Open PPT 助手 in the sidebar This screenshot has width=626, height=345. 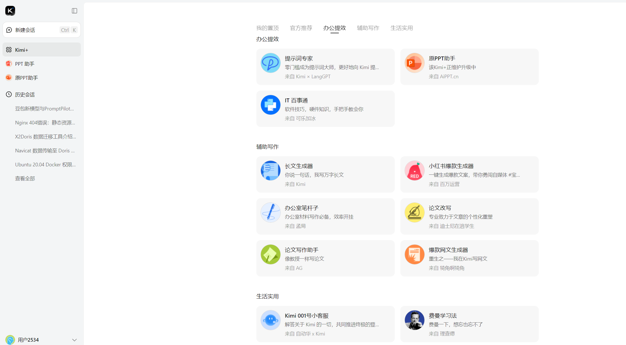coord(42,64)
